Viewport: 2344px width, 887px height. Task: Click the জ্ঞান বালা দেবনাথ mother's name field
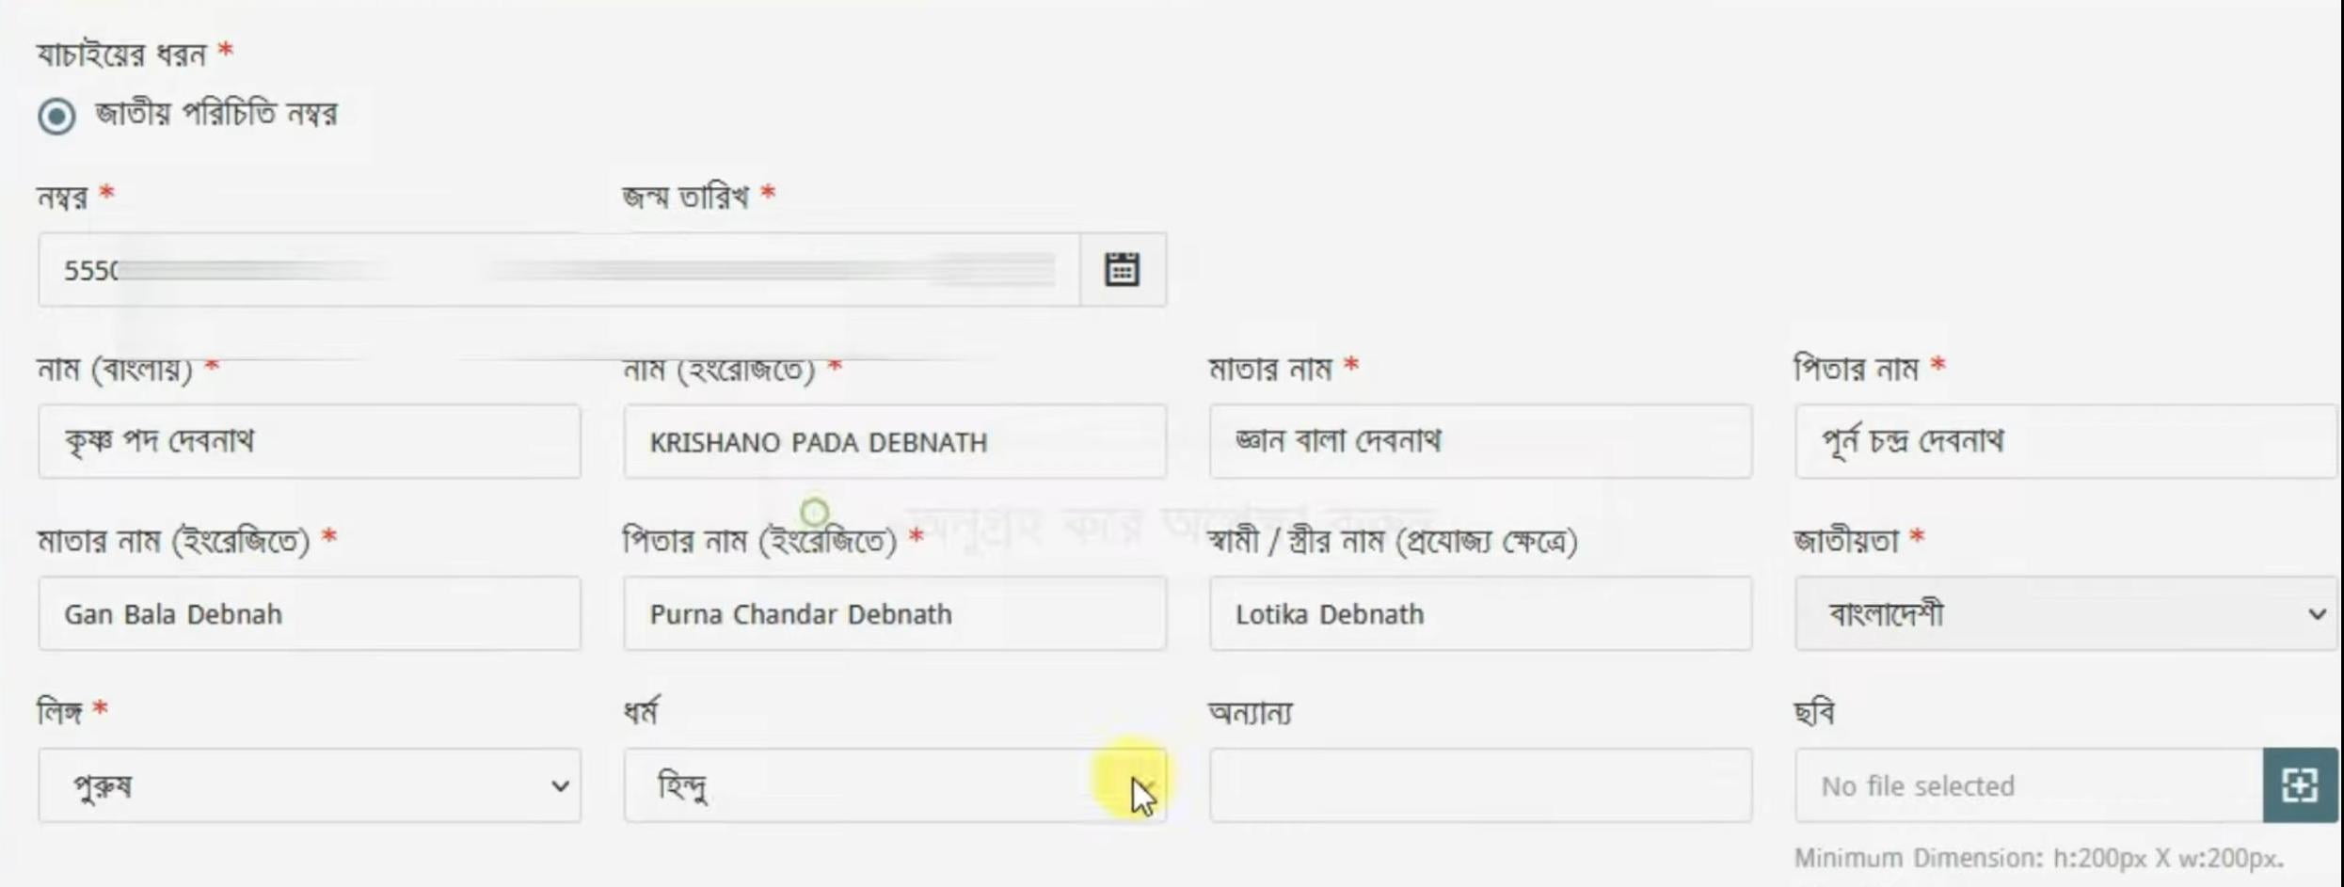[1479, 441]
